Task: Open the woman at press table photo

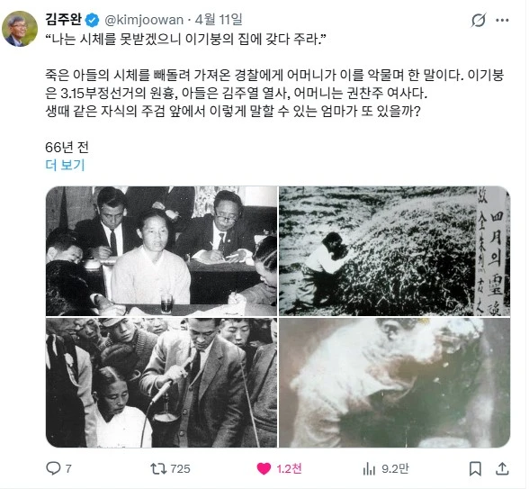Action: point(161,251)
